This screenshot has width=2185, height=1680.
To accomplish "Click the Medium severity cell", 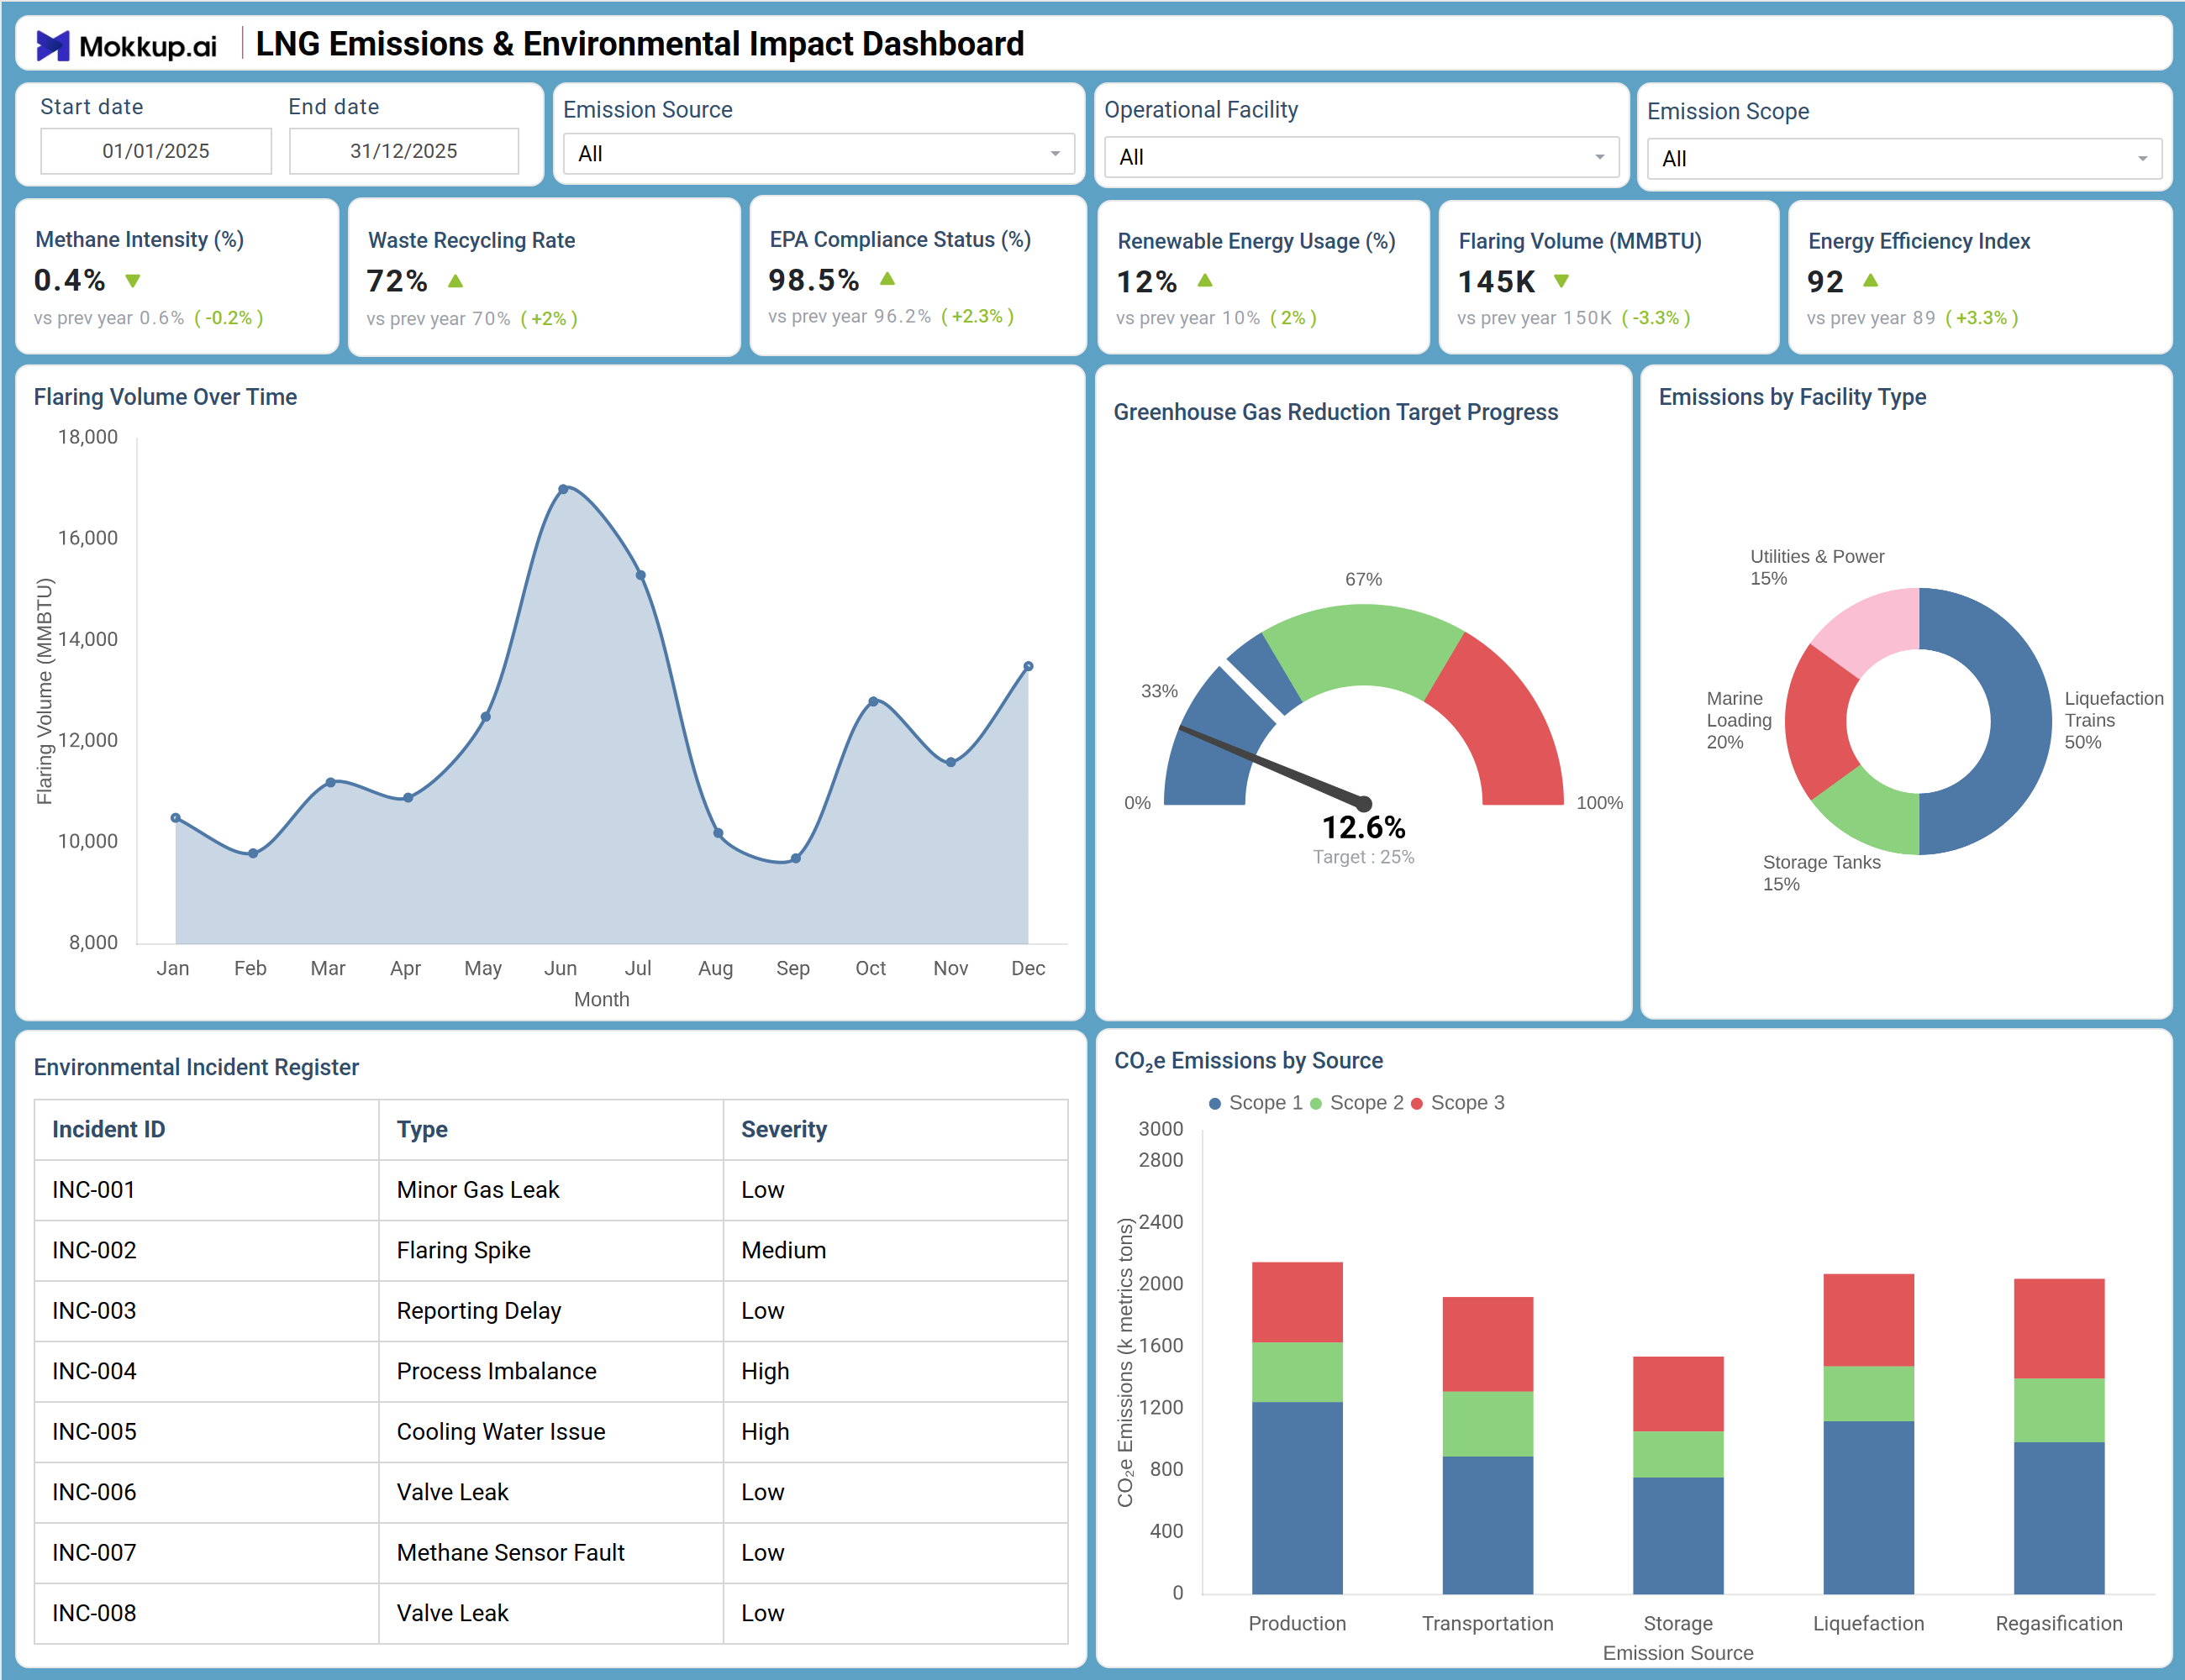I will pos(895,1250).
